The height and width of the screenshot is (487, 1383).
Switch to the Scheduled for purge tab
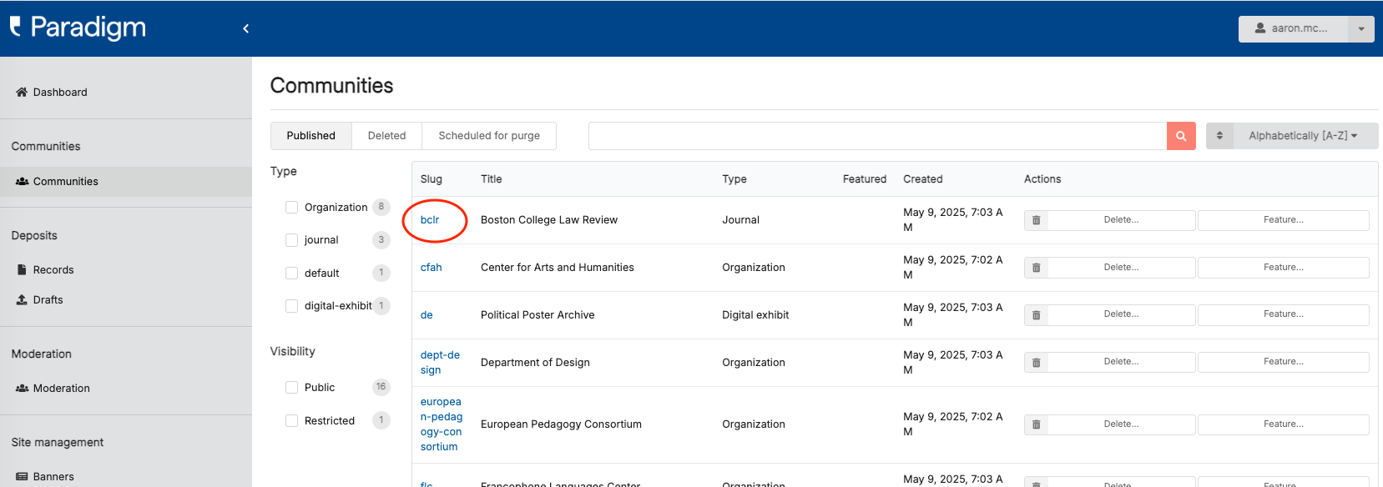[x=489, y=136]
